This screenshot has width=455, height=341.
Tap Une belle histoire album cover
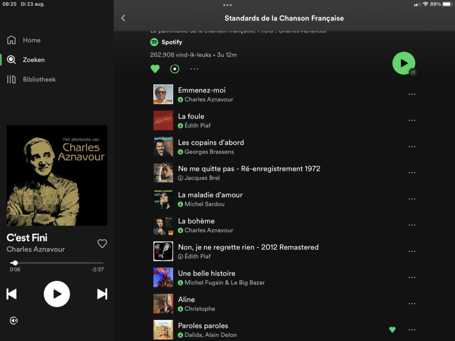(163, 278)
